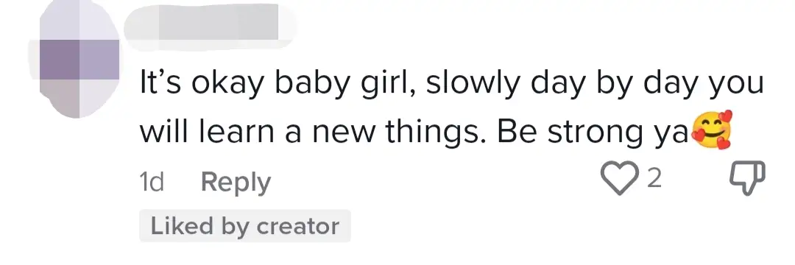Image resolution: width=795 pixels, height=265 pixels.
Task: Reply to the baby girl comment
Action: pyautogui.click(x=236, y=183)
